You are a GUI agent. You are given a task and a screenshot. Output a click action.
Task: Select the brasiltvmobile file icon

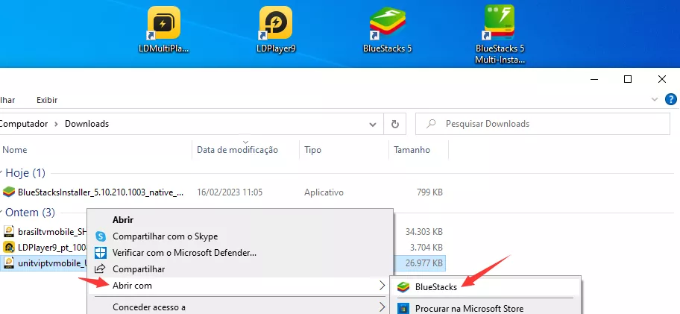pyautogui.click(x=10, y=231)
